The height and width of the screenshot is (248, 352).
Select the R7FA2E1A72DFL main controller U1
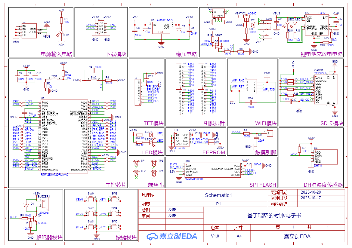[64, 136]
